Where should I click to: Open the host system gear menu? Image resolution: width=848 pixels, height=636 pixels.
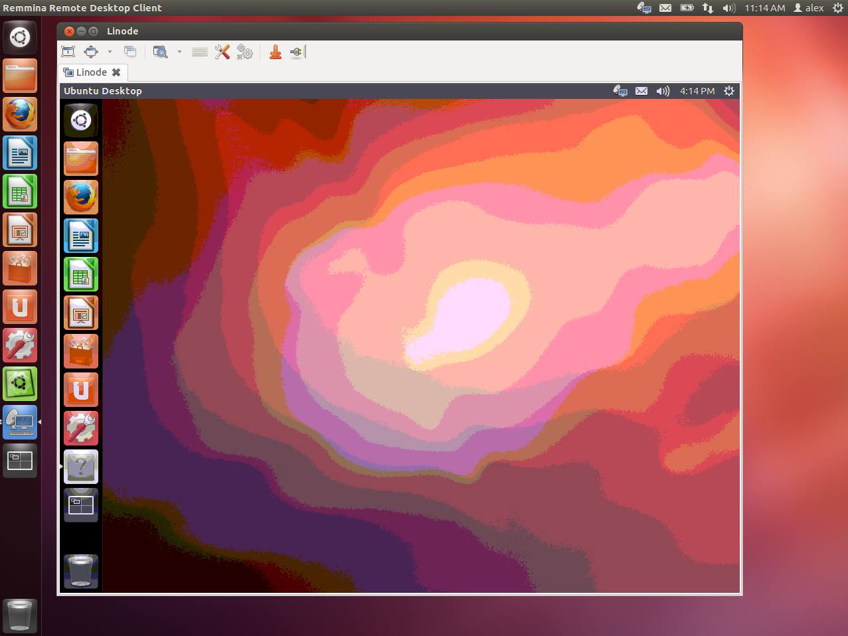[x=837, y=8]
